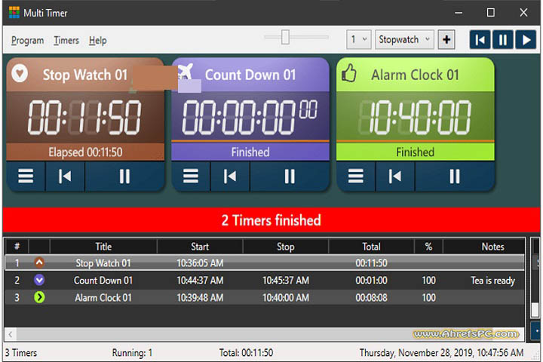
Task: Open the Stopwatch timer type dropdown
Action: click(x=404, y=39)
